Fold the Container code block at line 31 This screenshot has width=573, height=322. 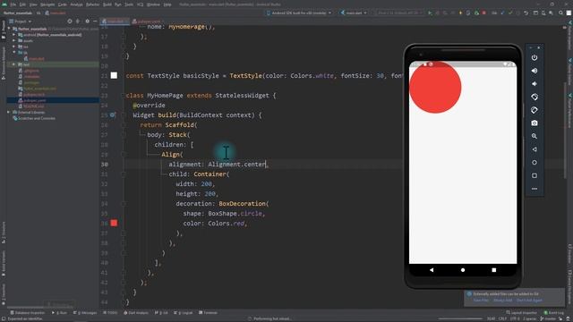[x=124, y=174]
